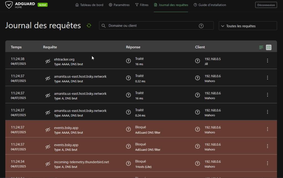Select the Journal des requêtes tab

point(171,5)
